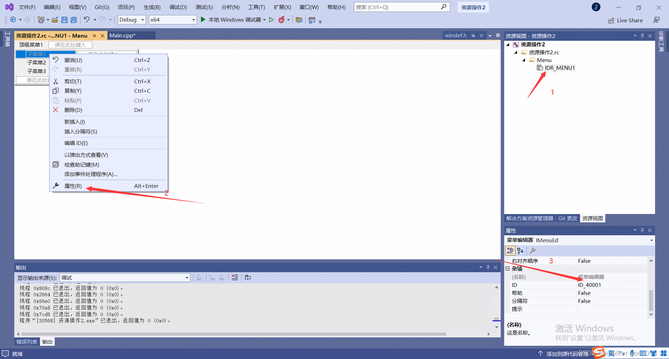The height and width of the screenshot is (359, 669).
Task: Click the Save file icon in toolbar
Action: [64, 20]
